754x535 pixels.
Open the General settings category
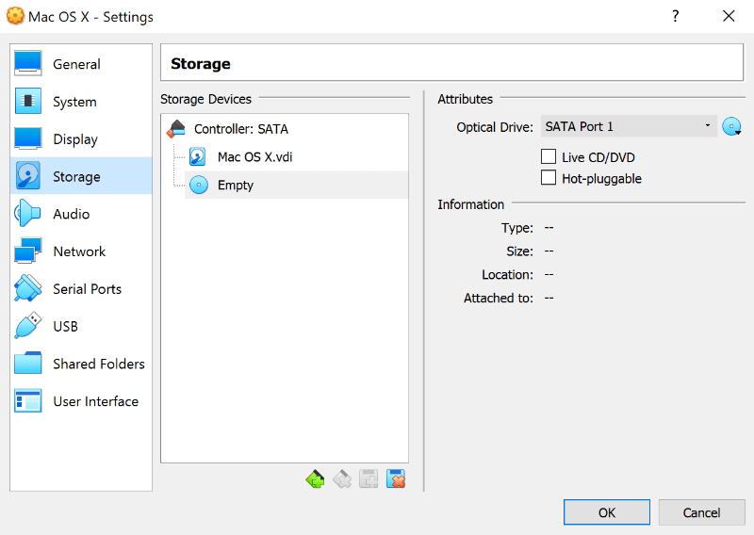point(76,64)
